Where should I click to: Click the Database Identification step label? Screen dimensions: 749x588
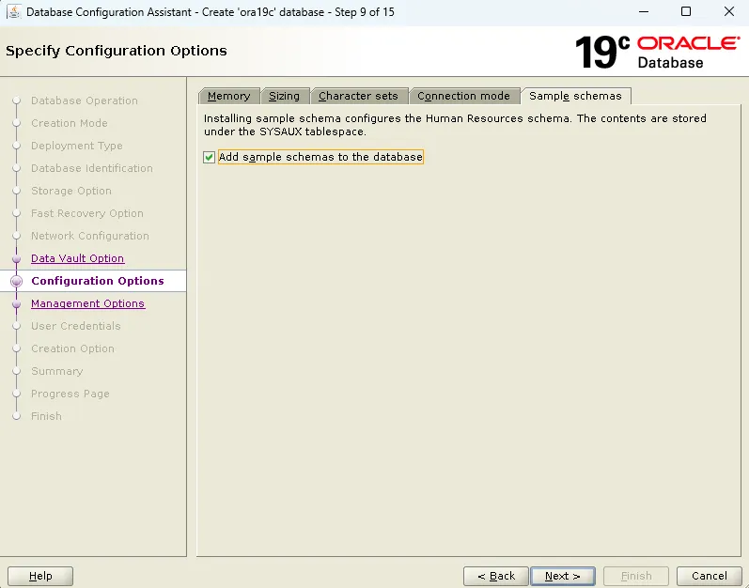tap(92, 168)
